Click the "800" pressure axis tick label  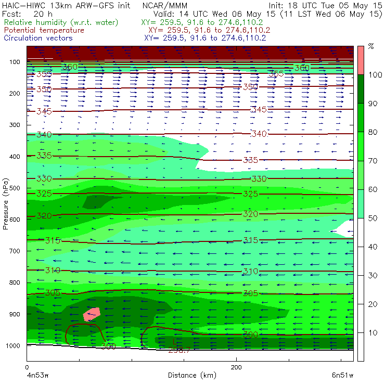[15, 283]
